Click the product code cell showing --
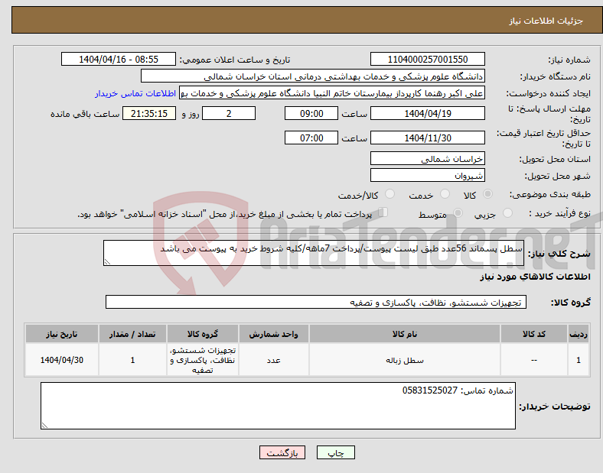 tap(534, 360)
